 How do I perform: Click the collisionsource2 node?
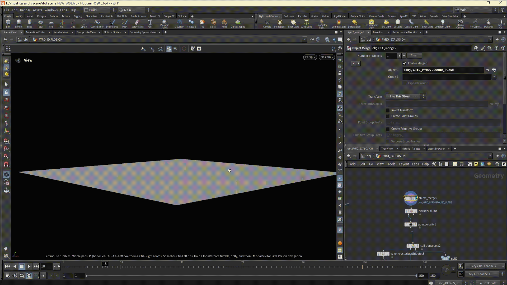(x=412, y=246)
